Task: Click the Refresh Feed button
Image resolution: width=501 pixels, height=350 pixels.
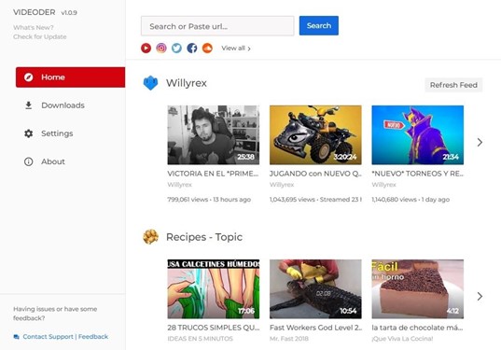Action: pos(453,85)
